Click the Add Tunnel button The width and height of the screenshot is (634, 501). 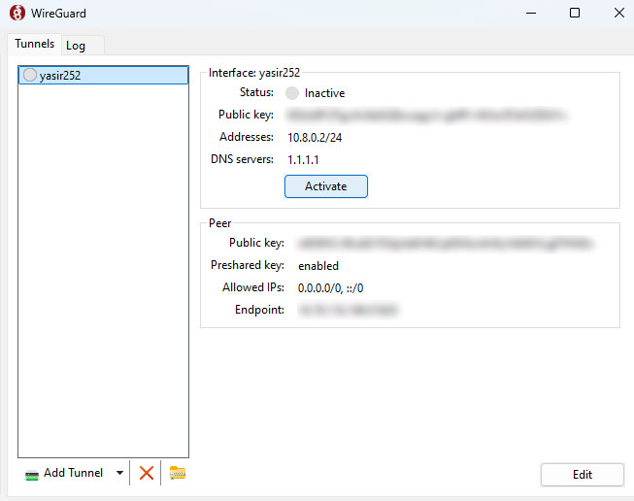coord(65,473)
